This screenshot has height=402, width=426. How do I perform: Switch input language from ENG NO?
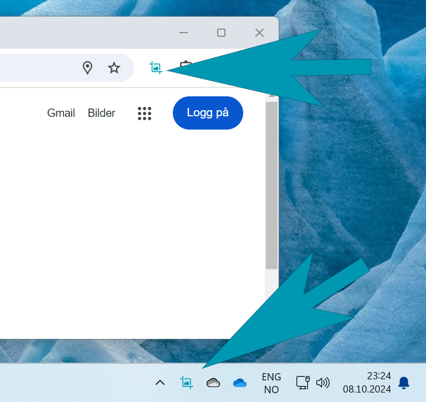271,383
